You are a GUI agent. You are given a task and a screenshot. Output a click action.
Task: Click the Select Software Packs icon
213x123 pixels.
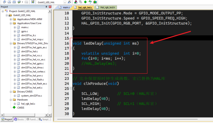point(90,2)
